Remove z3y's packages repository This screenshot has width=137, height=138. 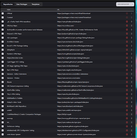tap(127, 38)
